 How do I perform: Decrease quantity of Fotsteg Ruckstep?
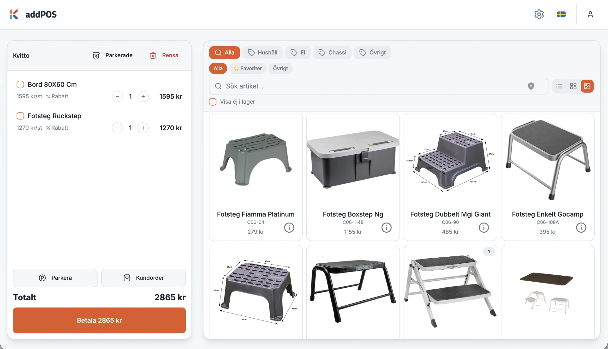pos(117,128)
